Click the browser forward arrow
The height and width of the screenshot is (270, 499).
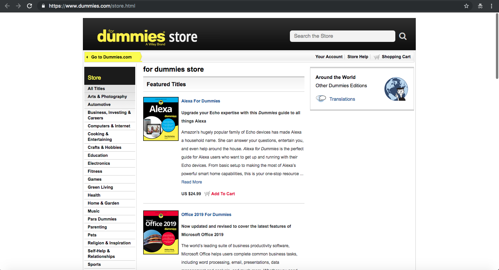click(18, 6)
